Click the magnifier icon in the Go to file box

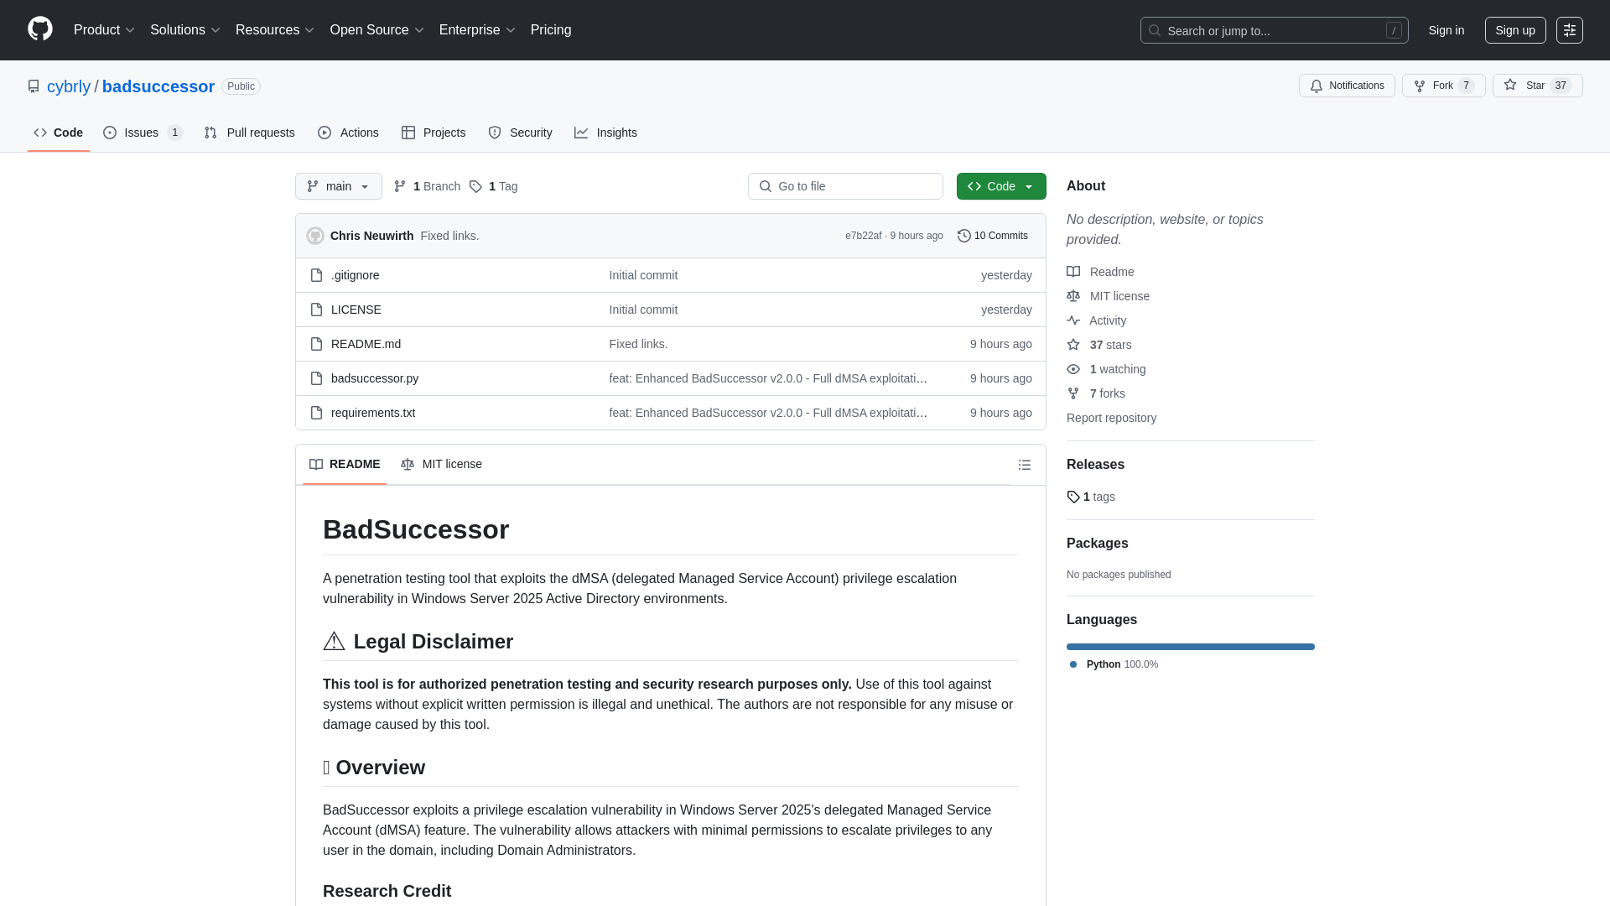click(765, 186)
